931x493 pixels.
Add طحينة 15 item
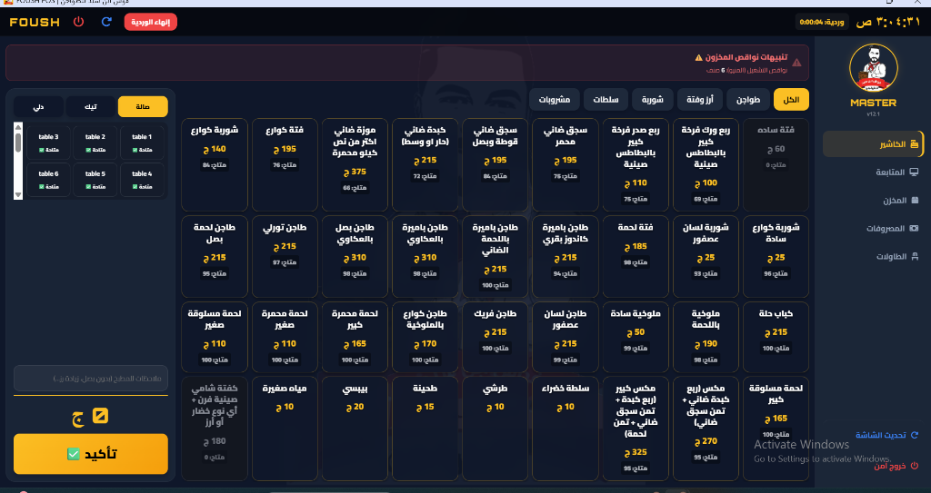pyautogui.click(x=425, y=429)
